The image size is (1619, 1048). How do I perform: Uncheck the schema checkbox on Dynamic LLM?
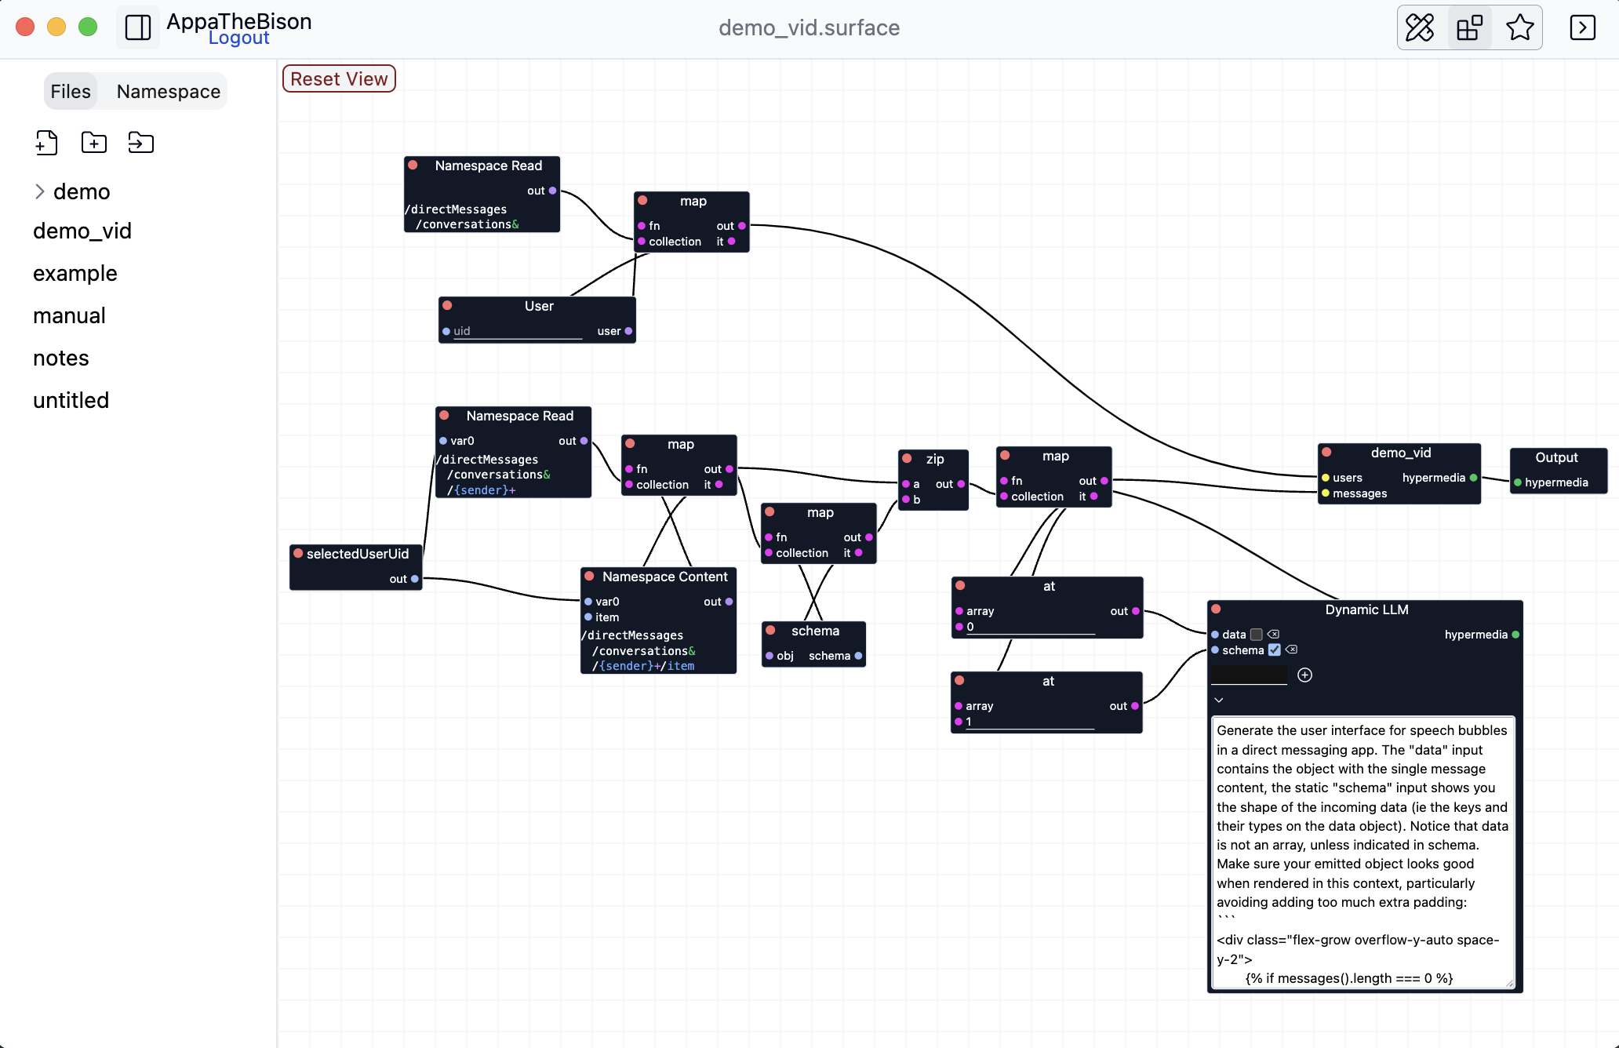pos(1275,650)
